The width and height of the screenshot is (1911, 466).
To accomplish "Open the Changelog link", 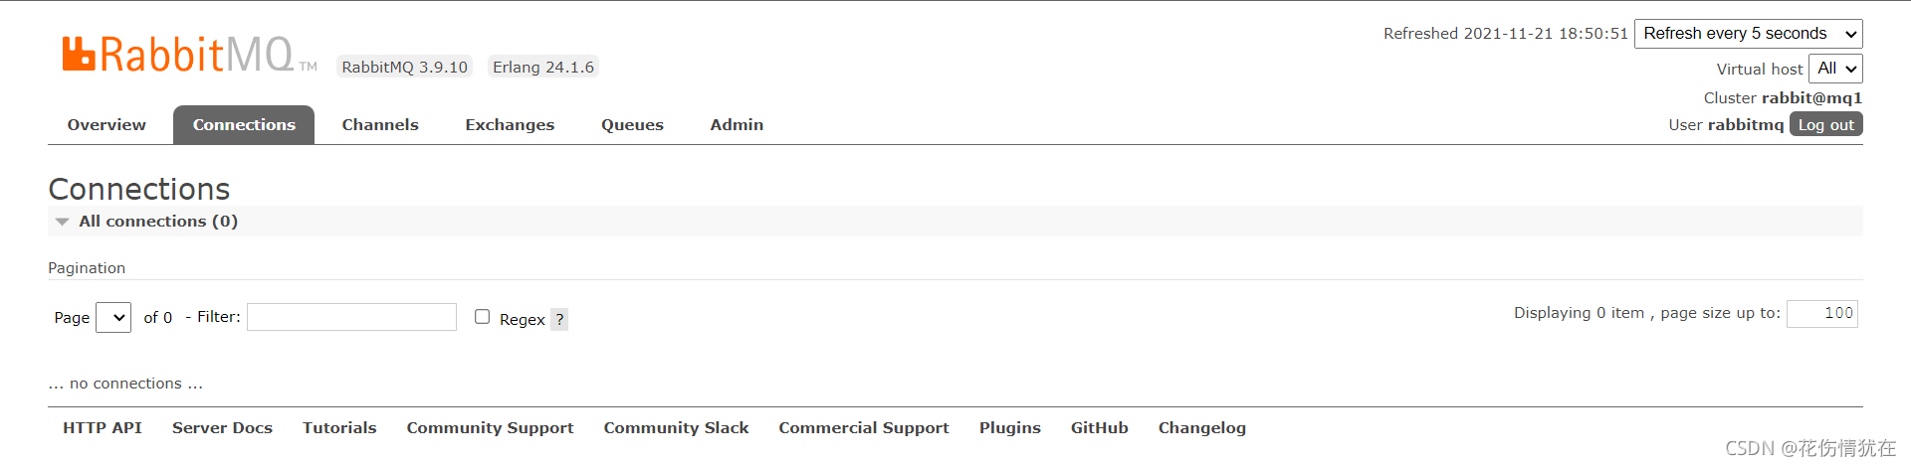I will [1201, 428].
